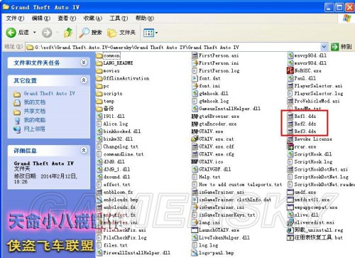Click the green Back arrow button
The height and width of the screenshot is (258, 355).
tap(11, 33)
